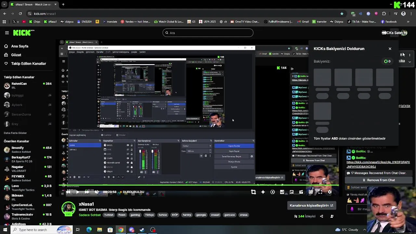Move source down with Kaynaklar arrow

point(123,177)
